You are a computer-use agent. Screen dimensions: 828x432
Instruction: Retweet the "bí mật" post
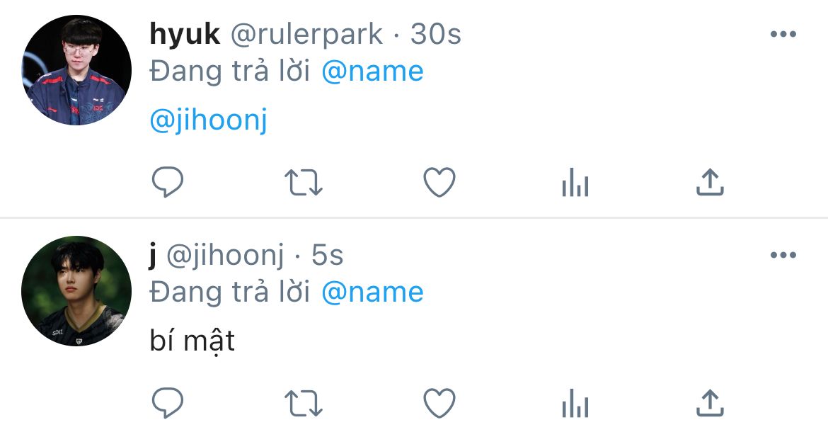[x=304, y=403]
